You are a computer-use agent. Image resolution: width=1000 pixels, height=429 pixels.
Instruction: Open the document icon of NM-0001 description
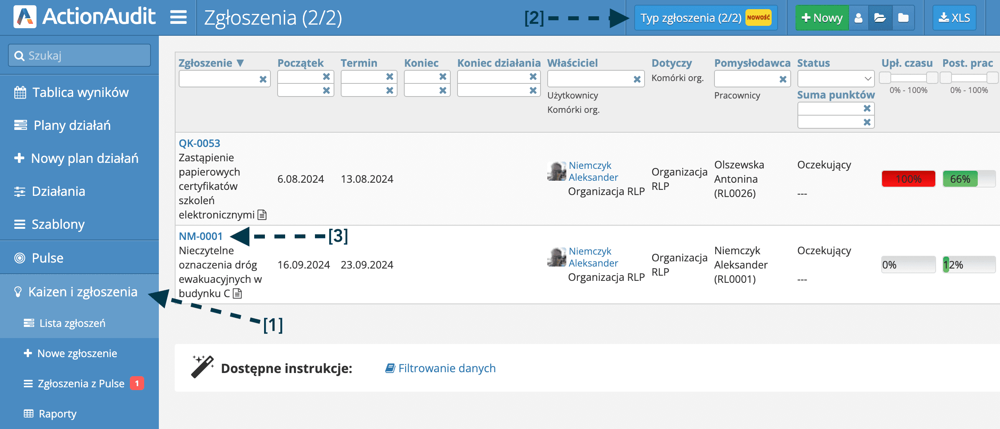point(237,294)
